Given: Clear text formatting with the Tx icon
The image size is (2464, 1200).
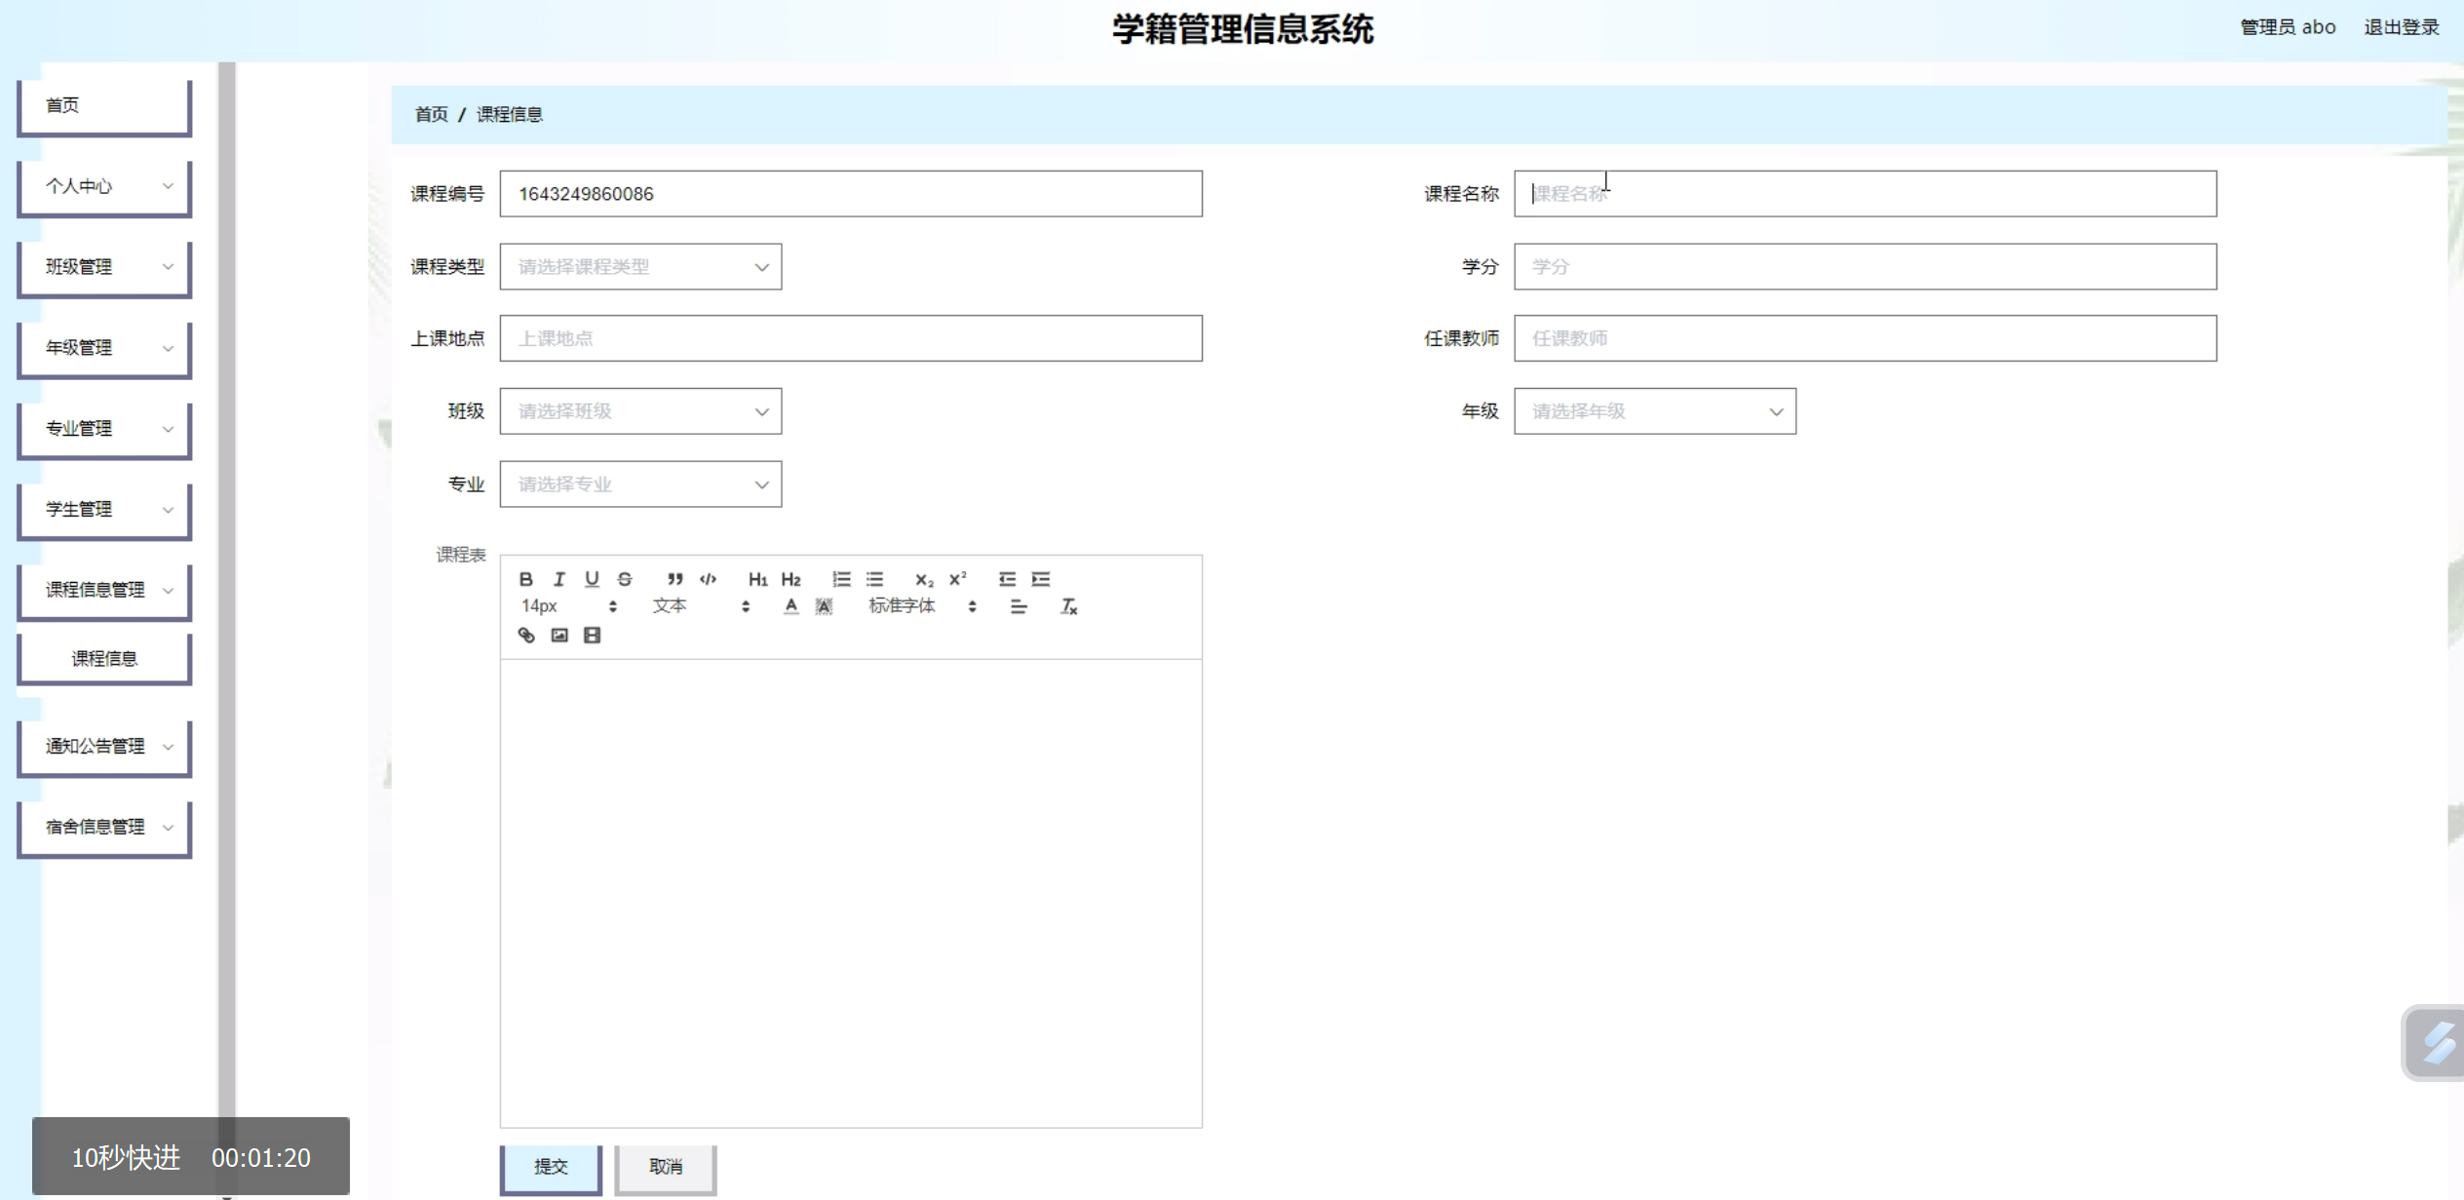Looking at the screenshot, I should (1068, 606).
